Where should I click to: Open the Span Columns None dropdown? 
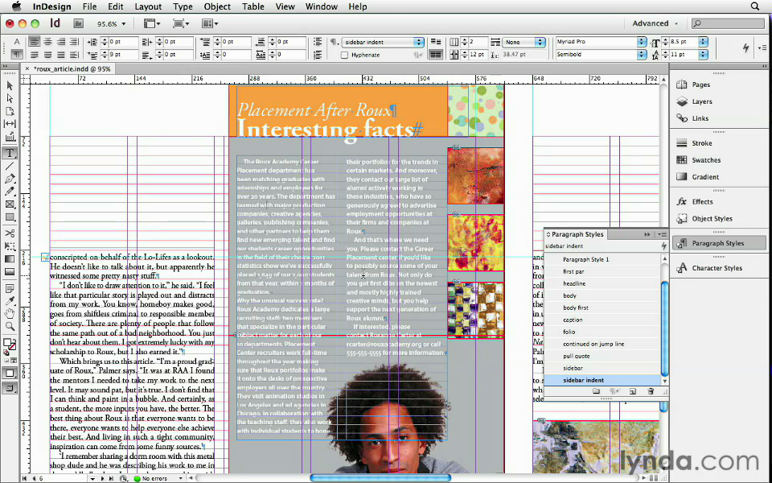point(540,42)
